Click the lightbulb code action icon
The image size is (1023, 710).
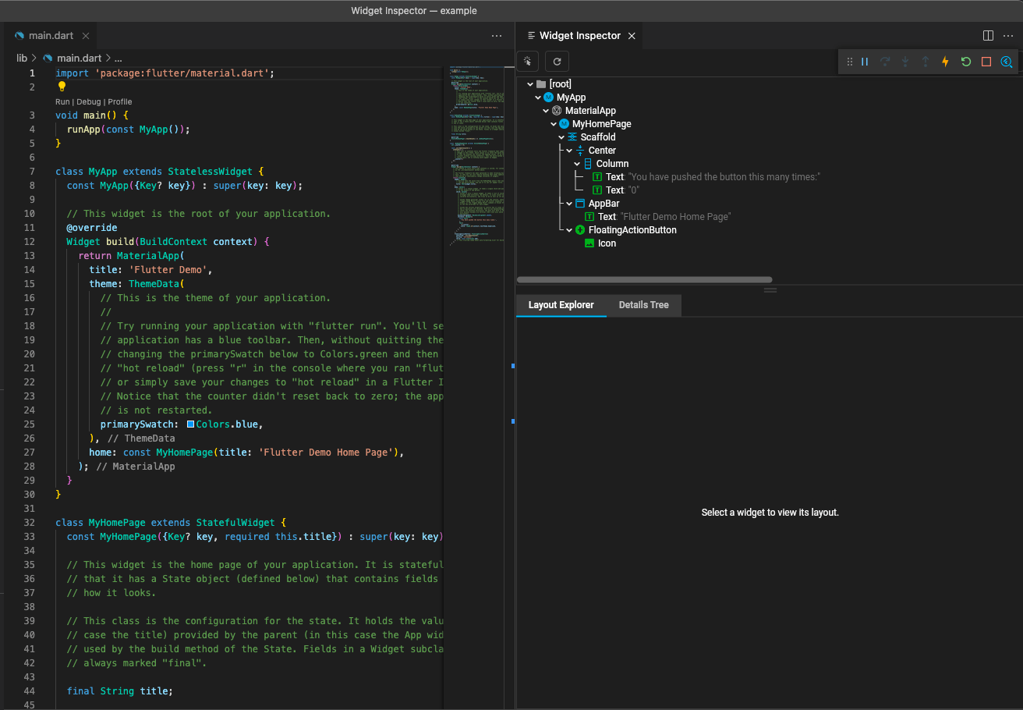click(x=62, y=87)
